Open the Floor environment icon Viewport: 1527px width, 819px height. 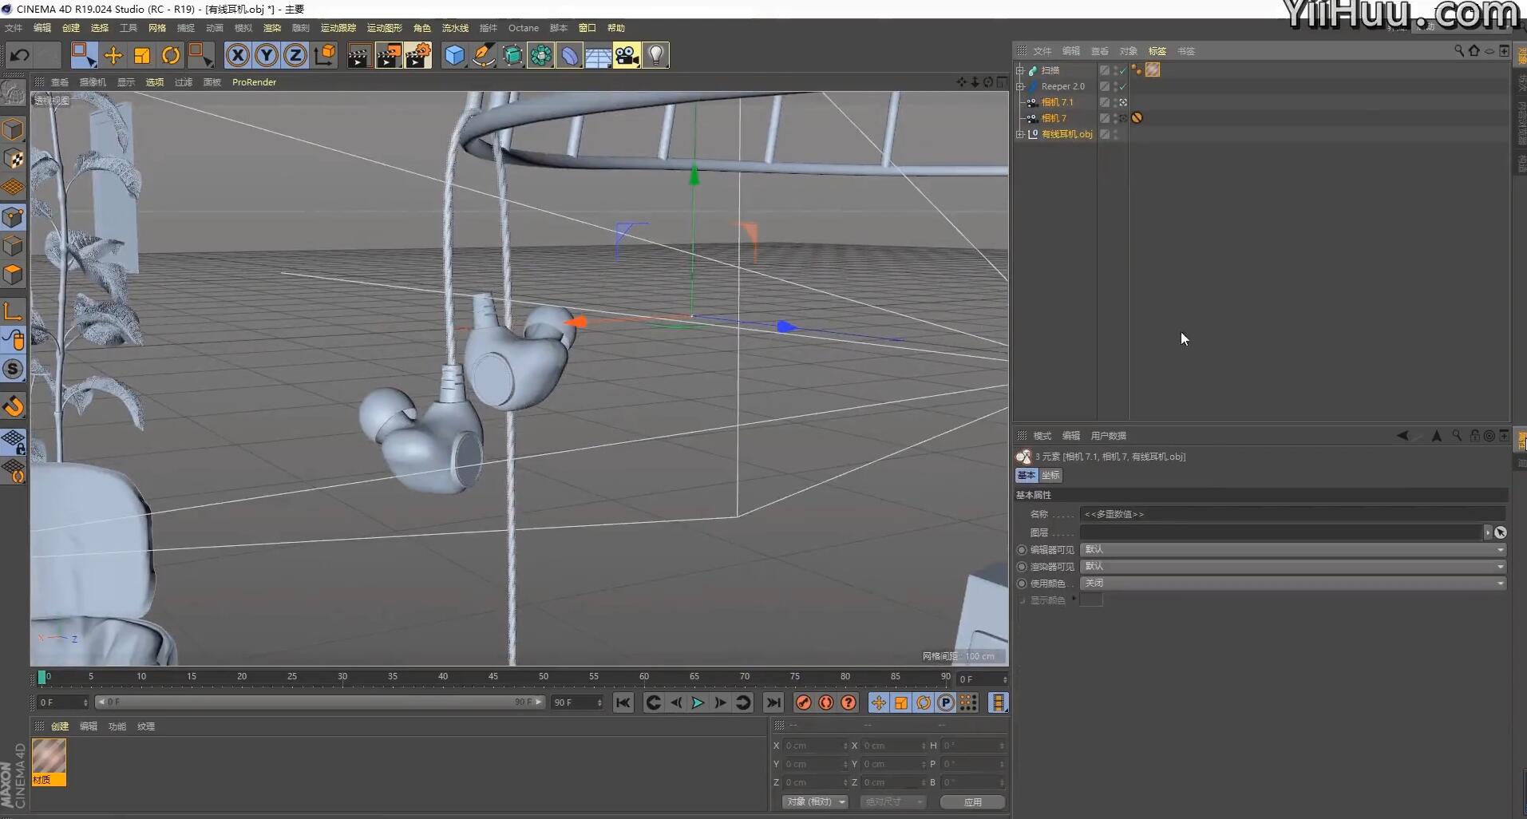pos(598,55)
